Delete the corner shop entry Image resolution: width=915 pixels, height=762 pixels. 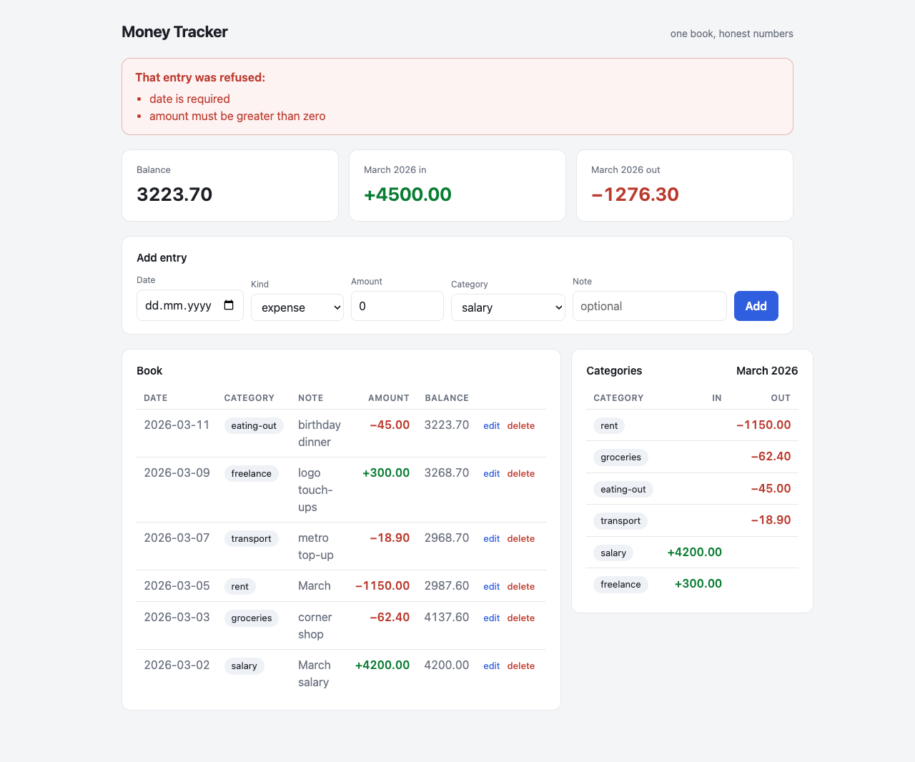(521, 618)
